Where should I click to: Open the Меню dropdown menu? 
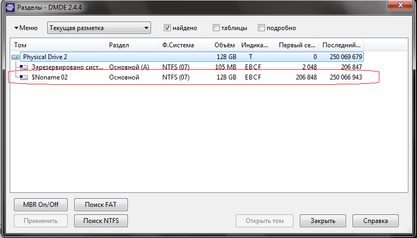[26, 28]
